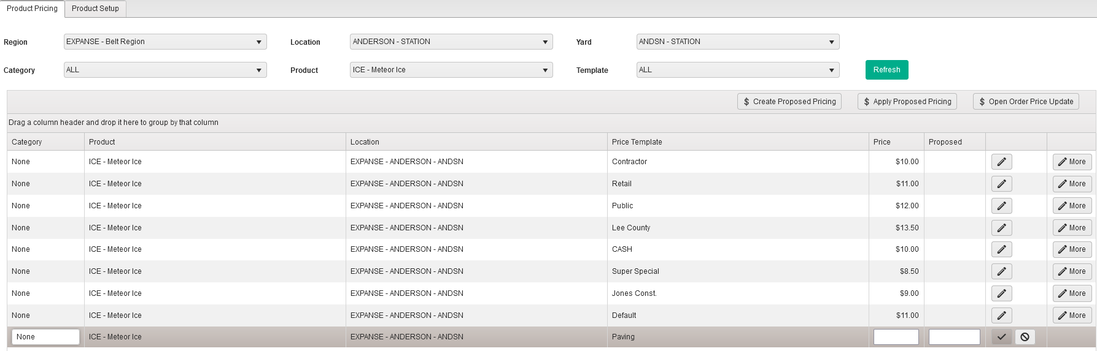Open More options for Public row

[x=1072, y=206]
